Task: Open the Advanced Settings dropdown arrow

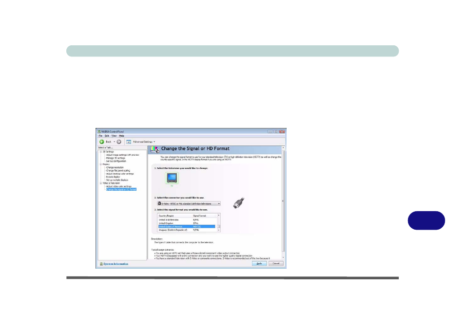Action: pyautogui.click(x=154, y=142)
